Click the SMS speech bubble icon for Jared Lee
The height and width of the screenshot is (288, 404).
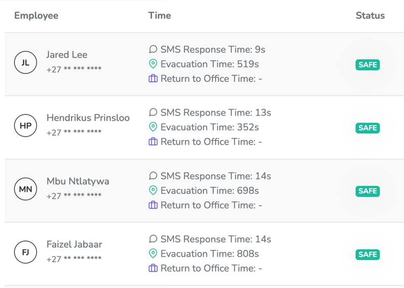[153, 50]
